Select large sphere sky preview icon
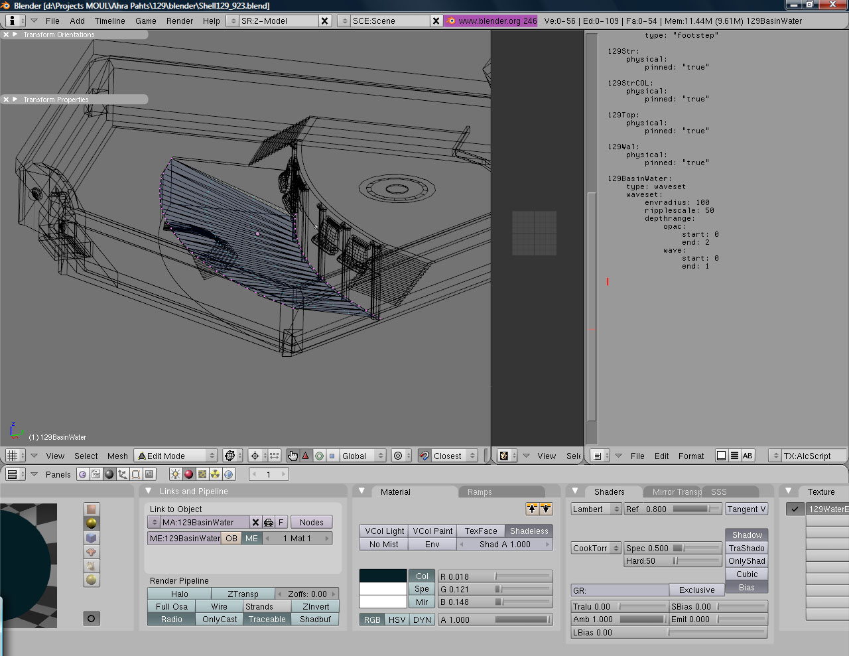 [x=92, y=580]
